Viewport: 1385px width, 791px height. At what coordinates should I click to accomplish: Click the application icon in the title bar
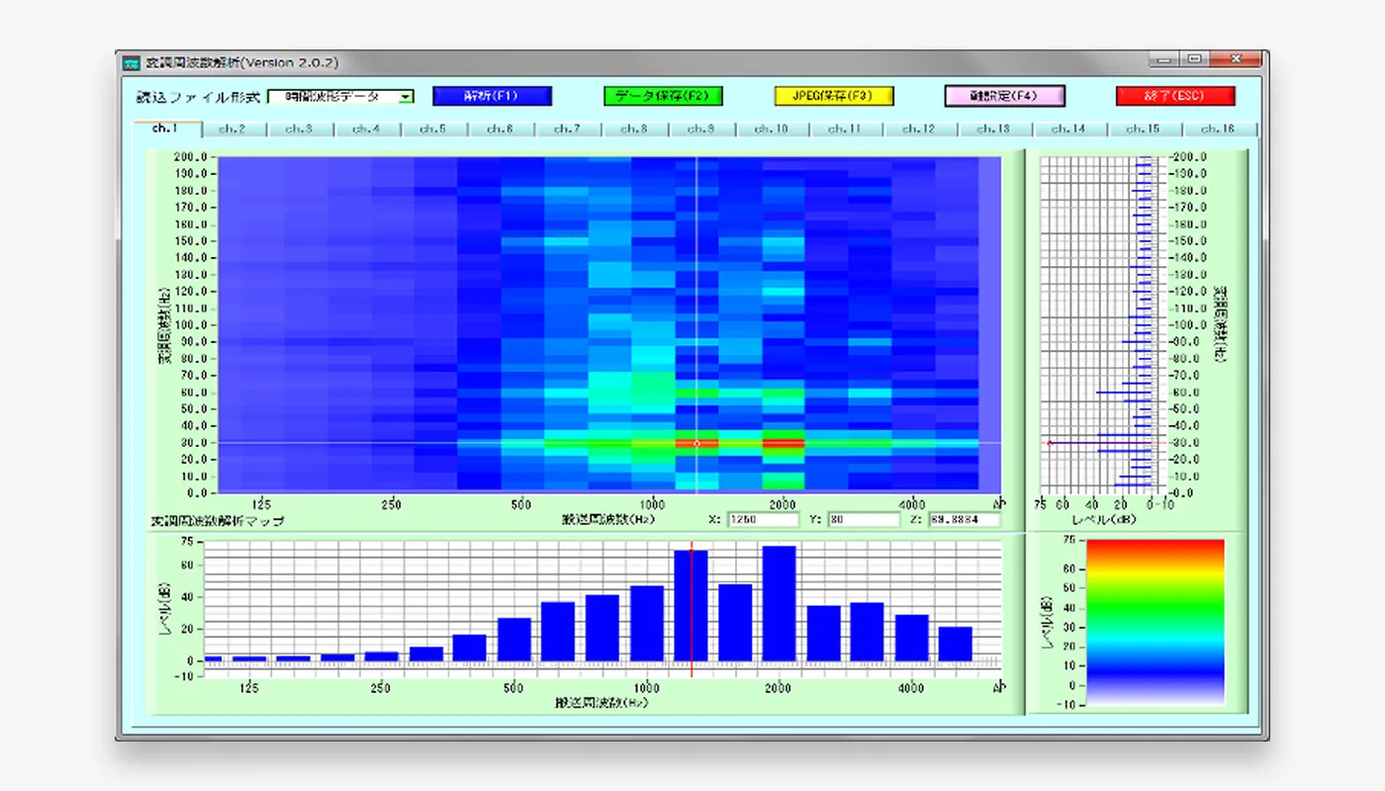(x=131, y=63)
